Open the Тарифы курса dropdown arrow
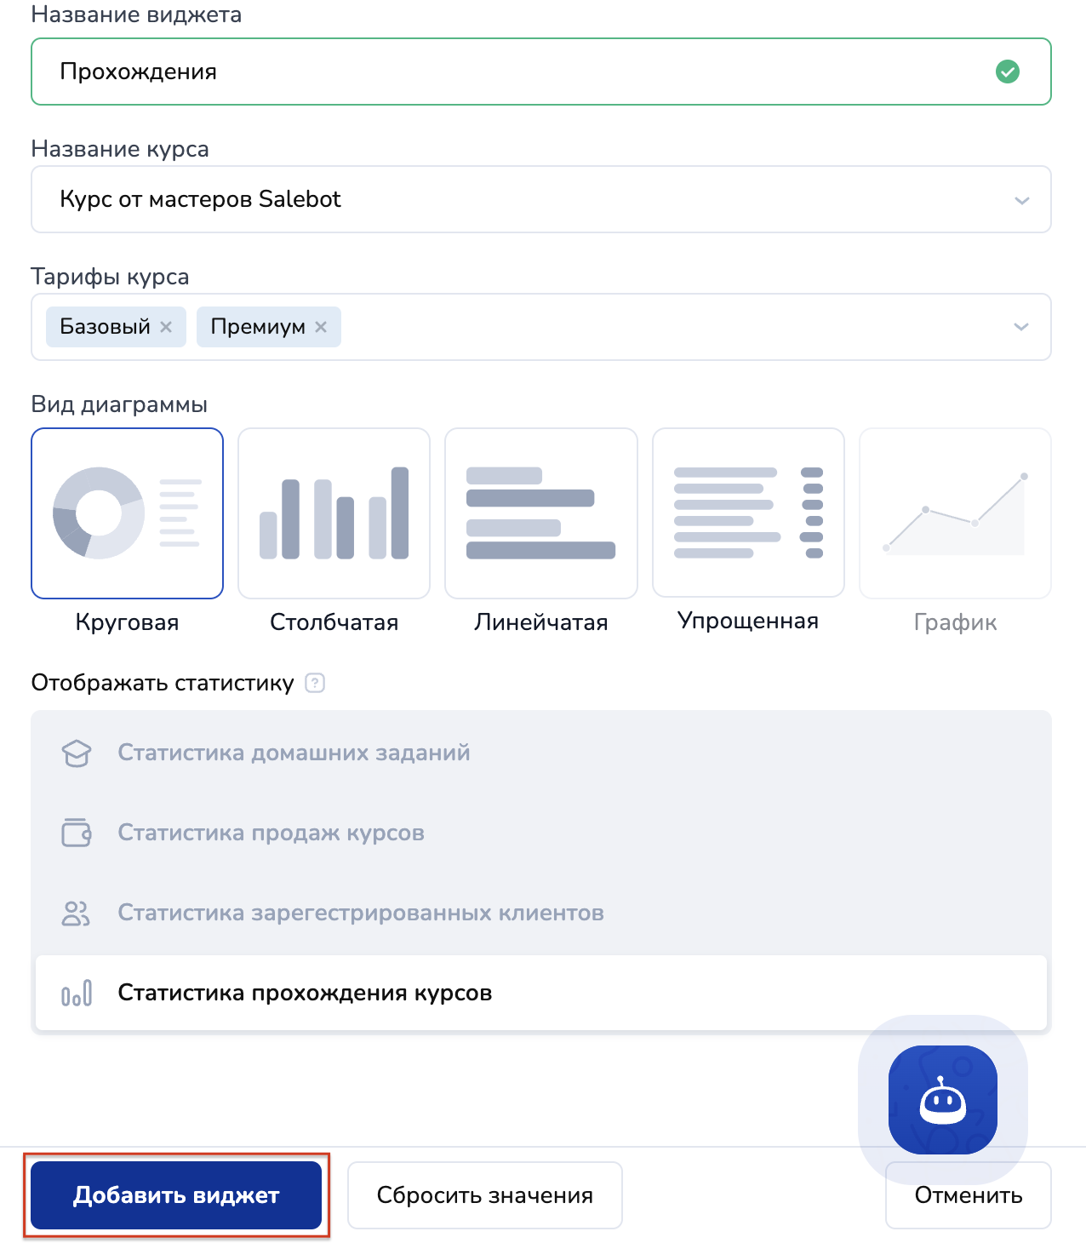The height and width of the screenshot is (1243, 1086). point(1021,328)
